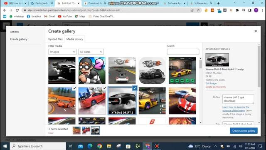The image size is (266, 150).
Task: Open File Explorer from taskbar
Action: 109,146
